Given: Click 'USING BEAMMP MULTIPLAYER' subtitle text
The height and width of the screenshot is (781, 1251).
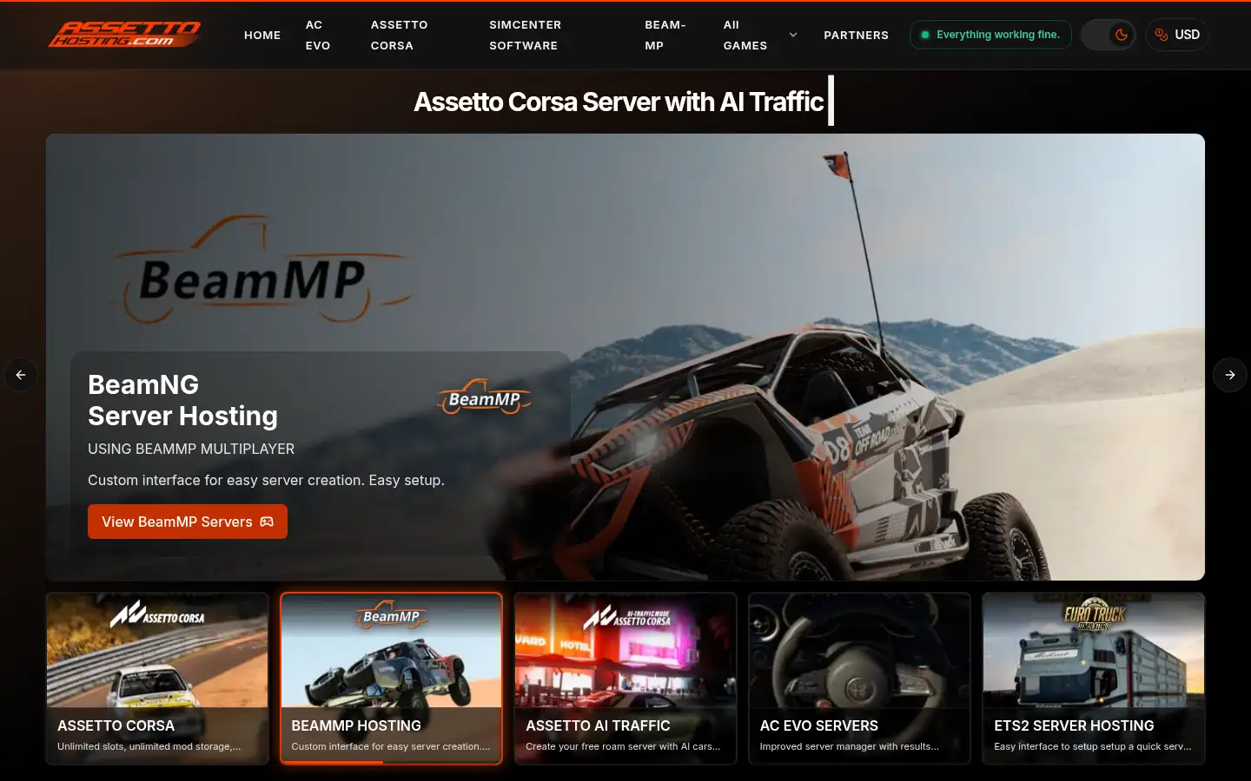Looking at the screenshot, I should click(x=191, y=449).
